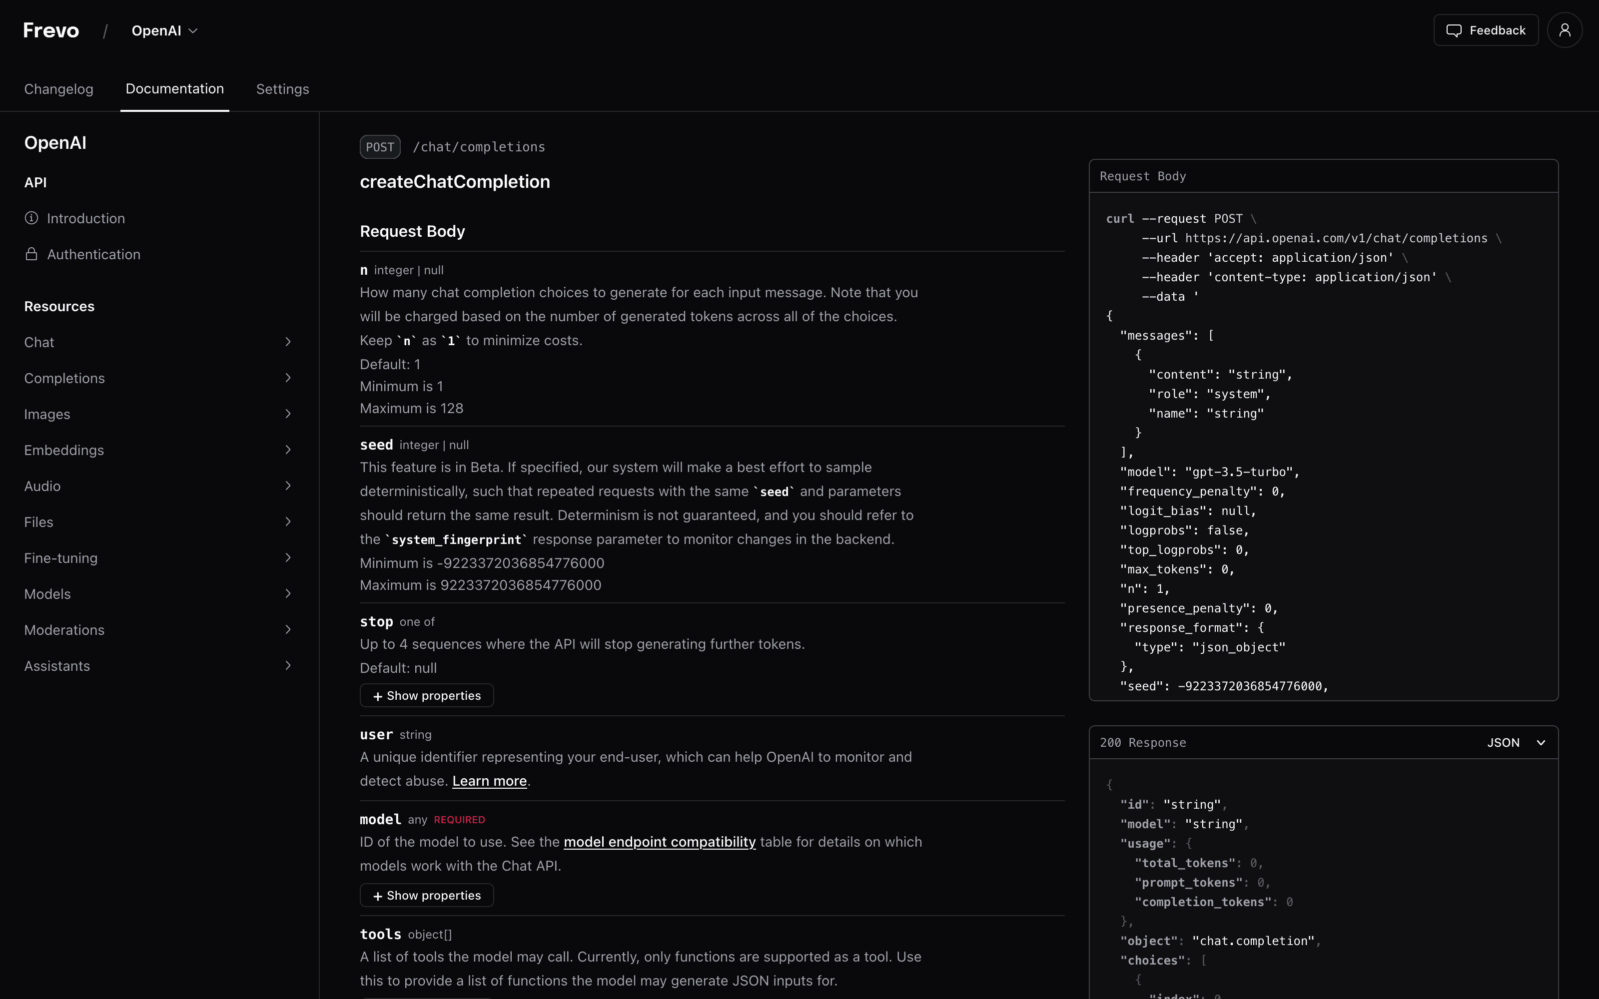Click the "object": "chat.completion" response line
Image resolution: width=1599 pixels, height=999 pixels.
(x=1220, y=941)
